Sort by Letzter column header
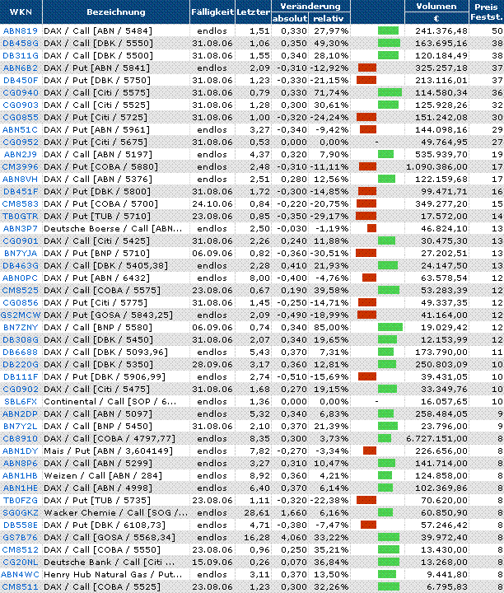This screenshot has height=593, width=504. 254,12
